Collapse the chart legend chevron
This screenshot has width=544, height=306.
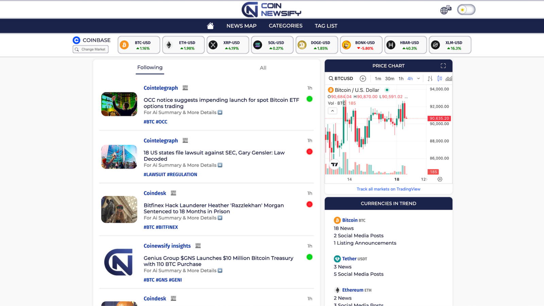pyautogui.click(x=333, y=111)
